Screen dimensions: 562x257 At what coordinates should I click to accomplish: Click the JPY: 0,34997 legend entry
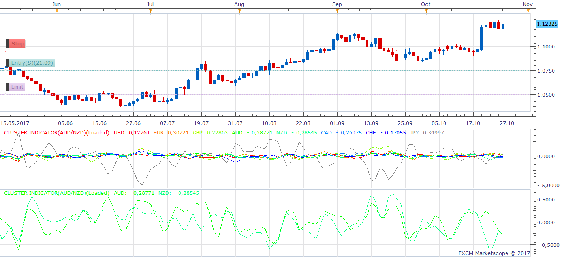click(427, 133)
